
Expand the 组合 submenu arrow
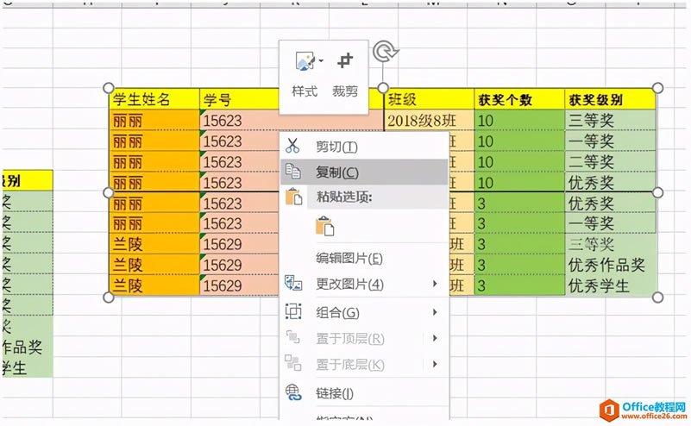435,312
